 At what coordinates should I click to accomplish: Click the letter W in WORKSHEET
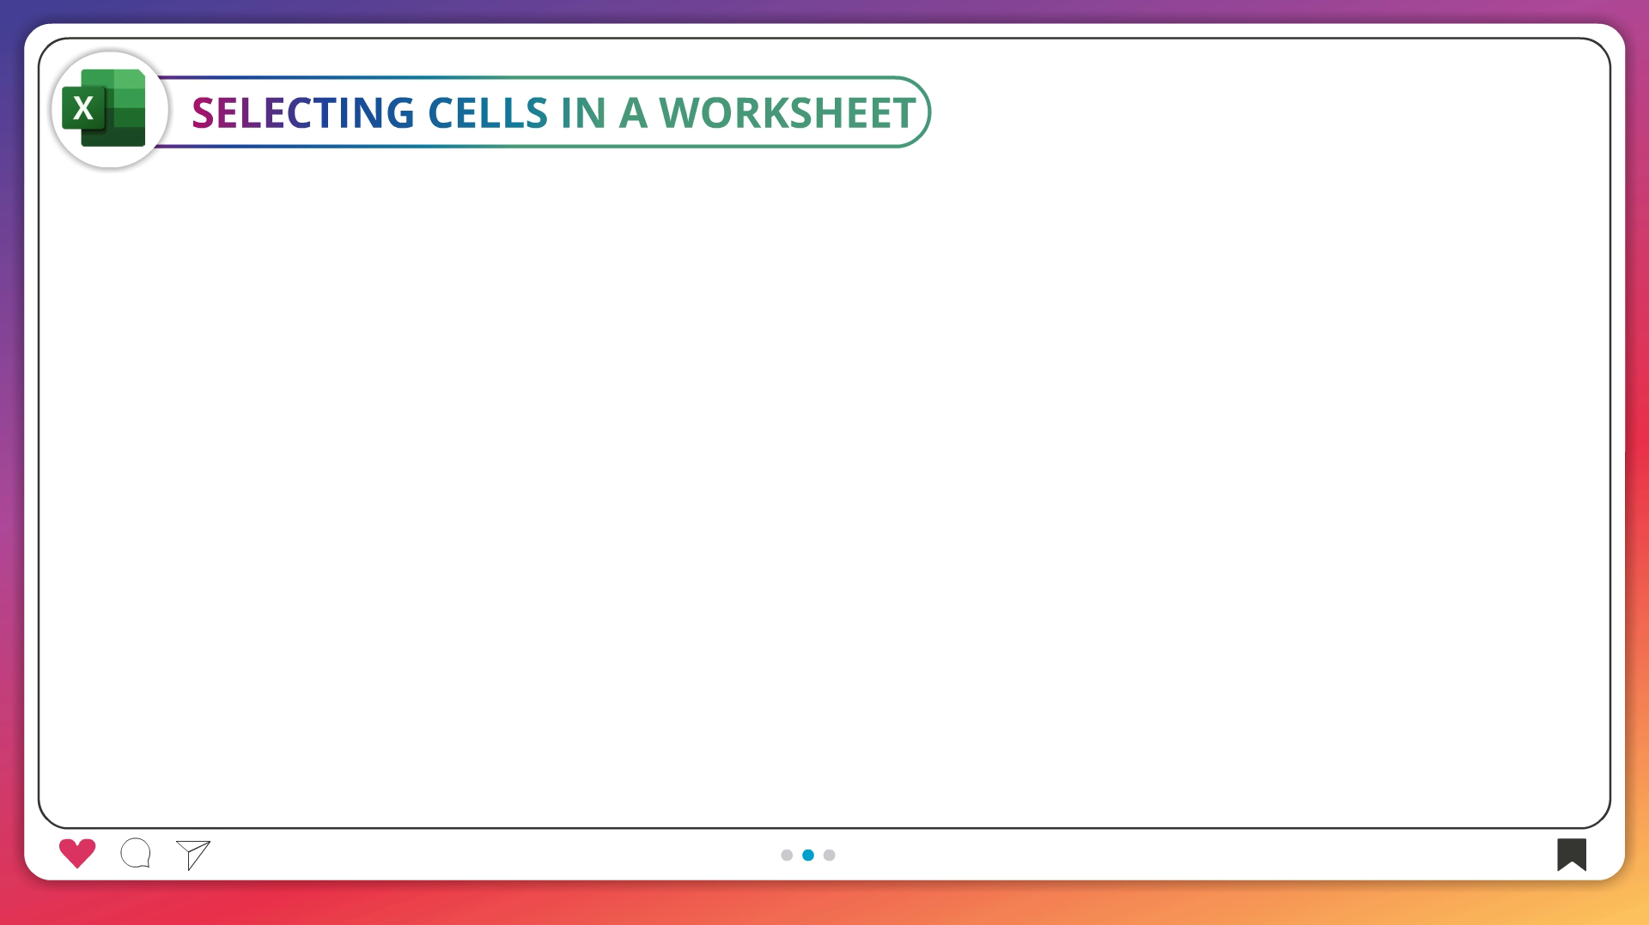pyautogui.click(x=679, y=113)
